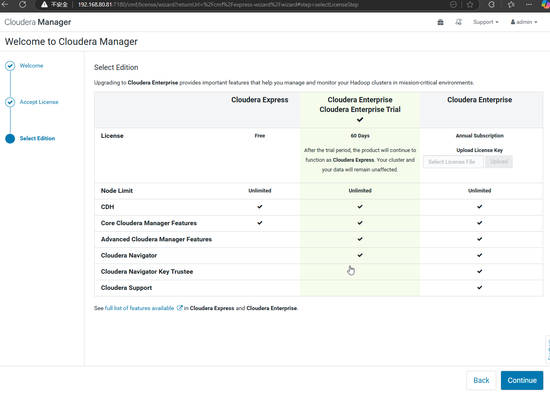The height and width of the screenshot is (395, 550).
Task: Click the 60 Days license text
Action: (360, 136)
